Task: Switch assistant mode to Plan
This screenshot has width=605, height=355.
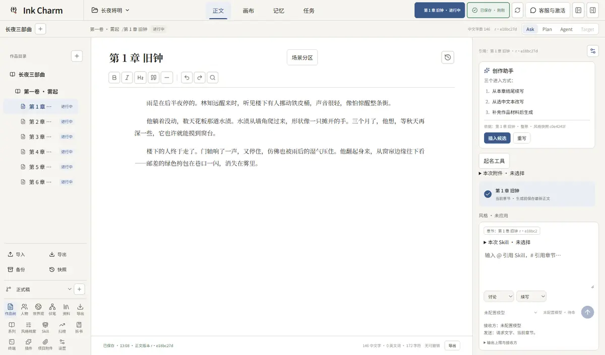Action: (547, 29)
